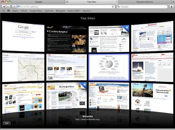Click the toolbar's far-right stepper button
This screenshot has height=130, width=175.
(x=171, y=7)
